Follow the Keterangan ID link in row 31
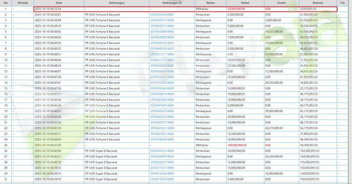Image resolution: width=352 pixels, height=184 pixels. [162, 179]
